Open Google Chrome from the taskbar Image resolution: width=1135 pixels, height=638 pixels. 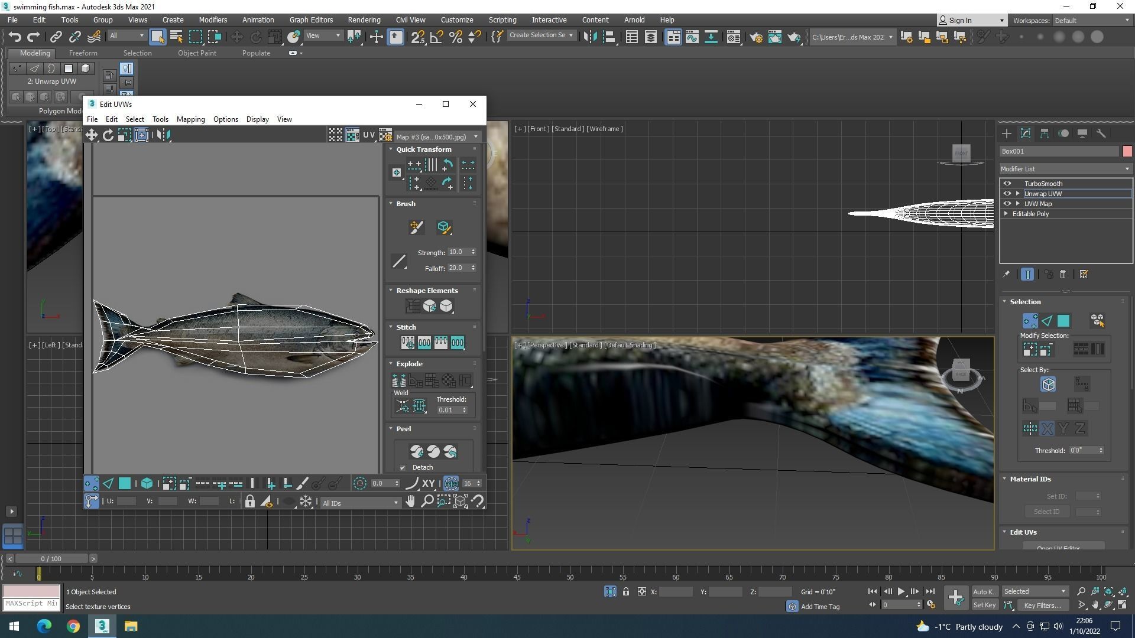73,626
